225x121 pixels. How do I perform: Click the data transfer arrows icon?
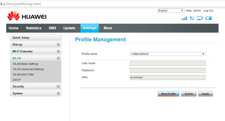point(192,18)
